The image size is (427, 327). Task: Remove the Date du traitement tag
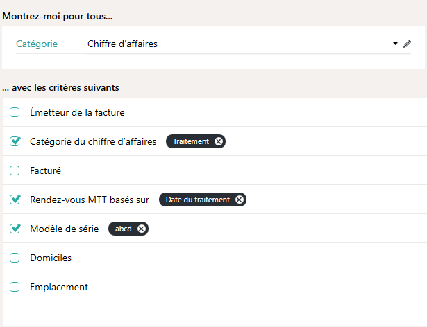pos(239,200)
